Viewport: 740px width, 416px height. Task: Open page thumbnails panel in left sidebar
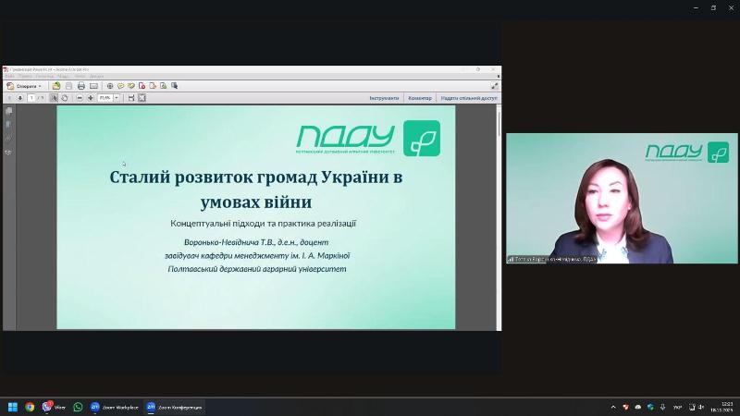pyautogui.click(x=9, y=111)
